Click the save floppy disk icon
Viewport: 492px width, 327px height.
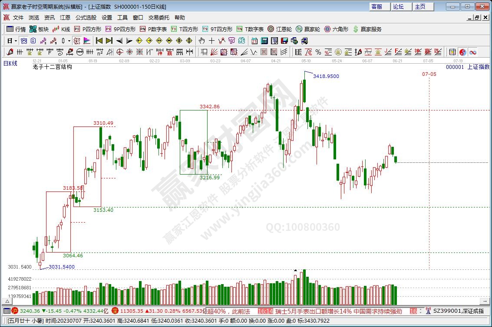(284, 41)
